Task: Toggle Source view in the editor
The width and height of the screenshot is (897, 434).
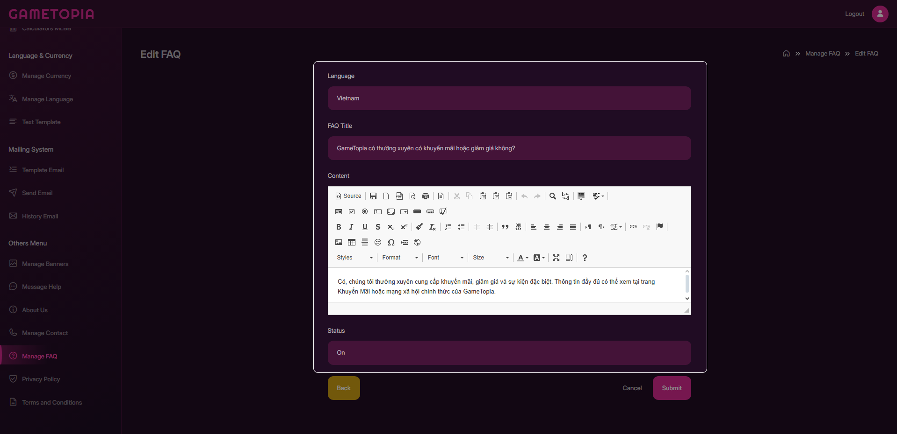Action: pyautogui.click(x=348, y=196)
